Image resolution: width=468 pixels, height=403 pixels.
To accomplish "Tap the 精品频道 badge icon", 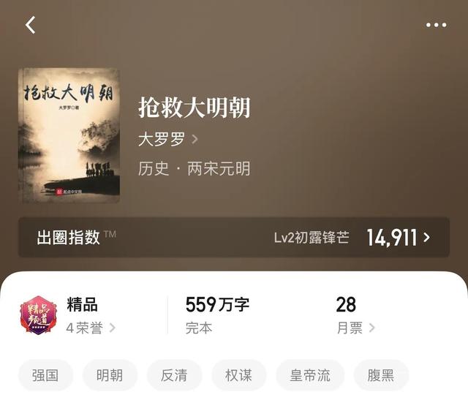I will point(39,315).
